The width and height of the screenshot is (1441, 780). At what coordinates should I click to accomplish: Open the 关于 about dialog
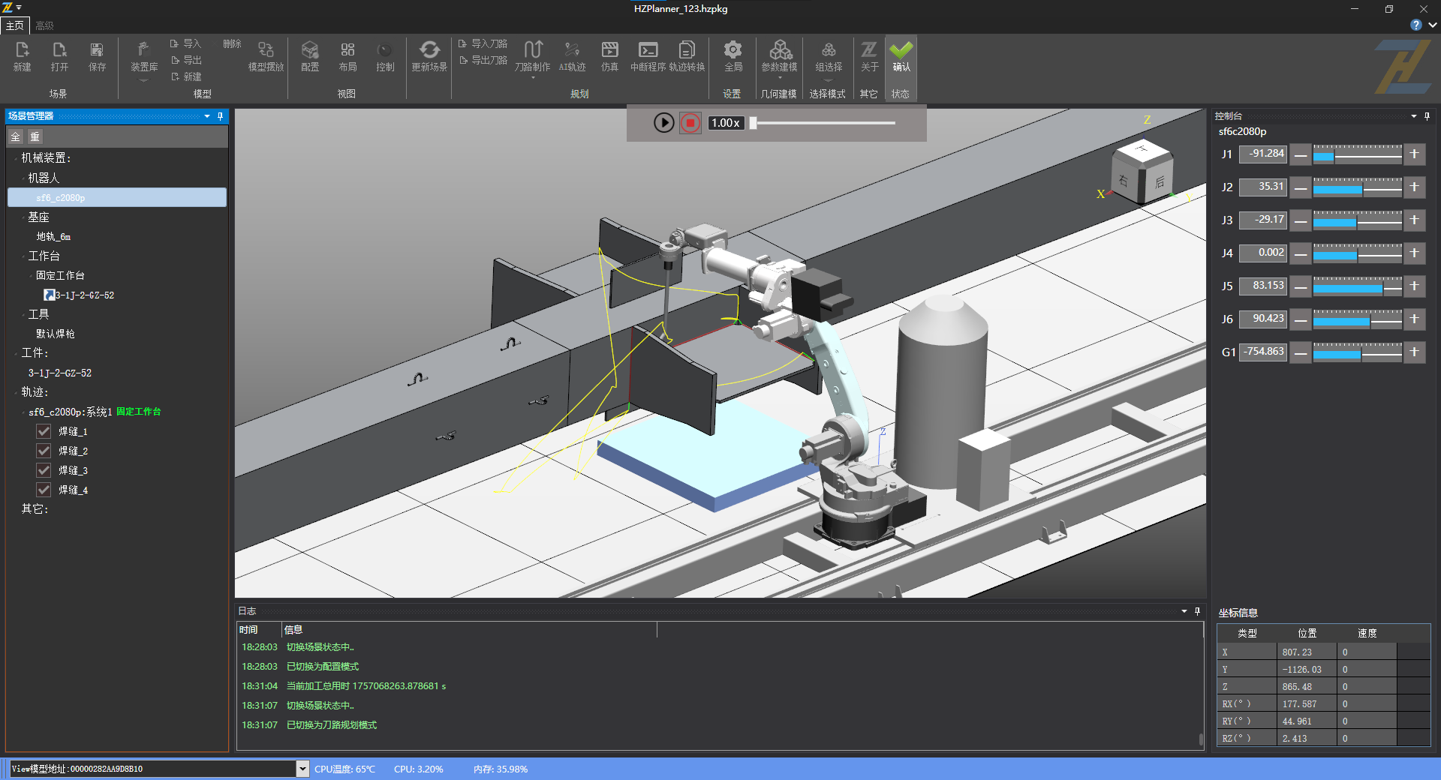[869, 56]
